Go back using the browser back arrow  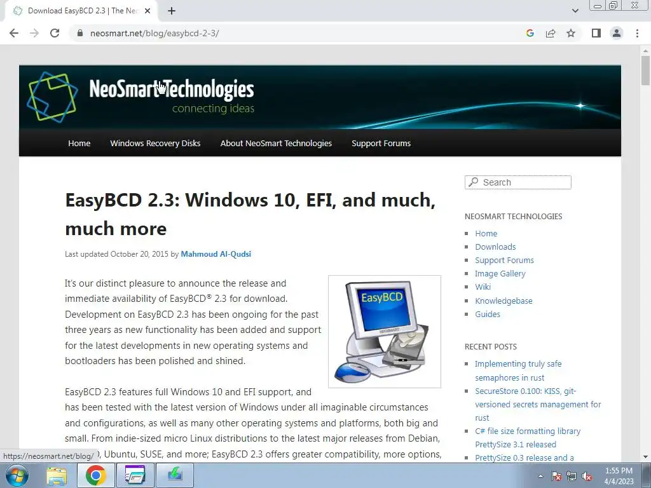14,33
